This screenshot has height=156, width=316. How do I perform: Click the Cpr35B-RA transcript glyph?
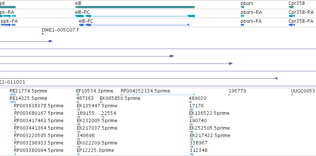[291, 16]
